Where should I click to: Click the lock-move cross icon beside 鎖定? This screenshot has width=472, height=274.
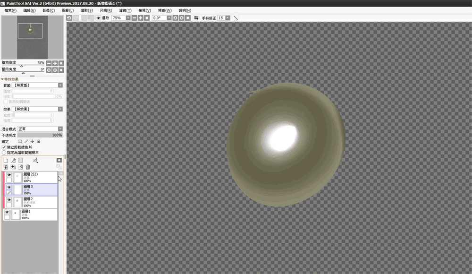(32, 141)
